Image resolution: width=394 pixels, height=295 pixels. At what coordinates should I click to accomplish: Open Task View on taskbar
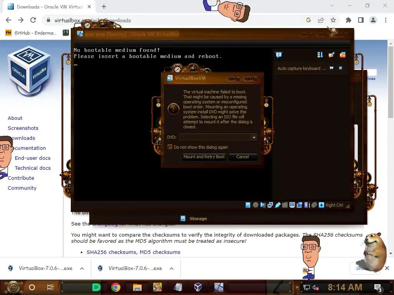point(50,287)
